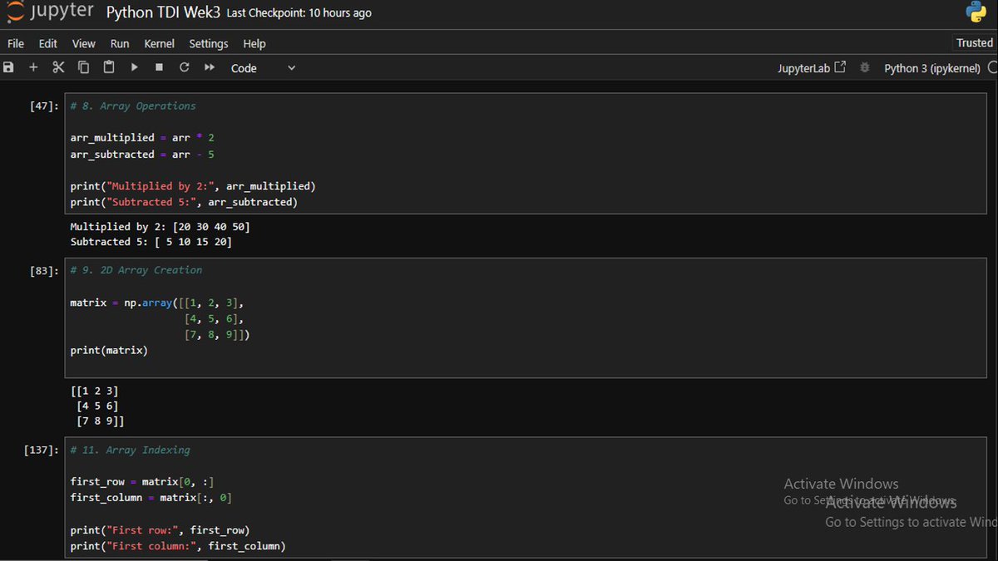Click the print(matrix) code line
Viewport: 998px width, 561px height.
click(x=109, y=351)
